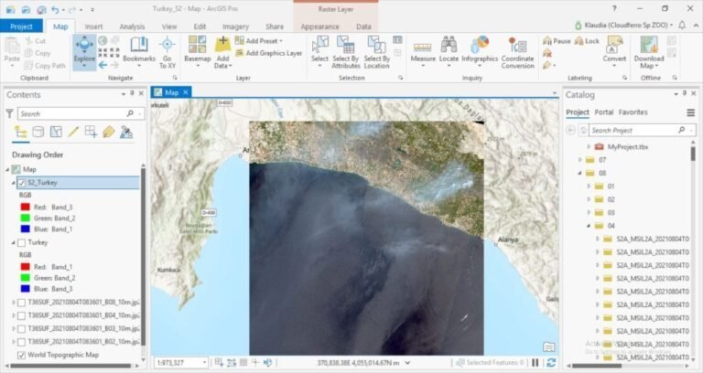Click the Contents search field
The width and height of the screenshot is (703, 373).
coord(81,113)
